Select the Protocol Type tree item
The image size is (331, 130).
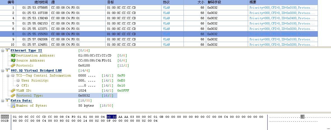click(30, 95)
